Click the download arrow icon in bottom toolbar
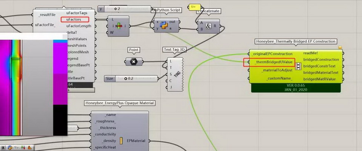 [3, 148]
